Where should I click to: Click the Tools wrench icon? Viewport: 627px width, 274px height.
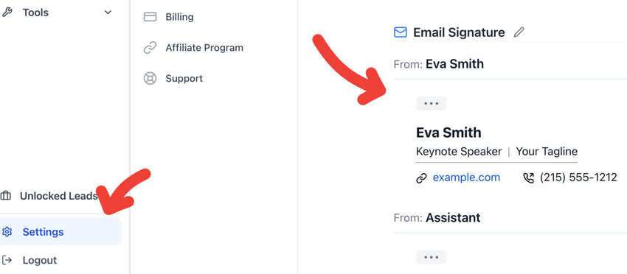click(x=7, y=13)
